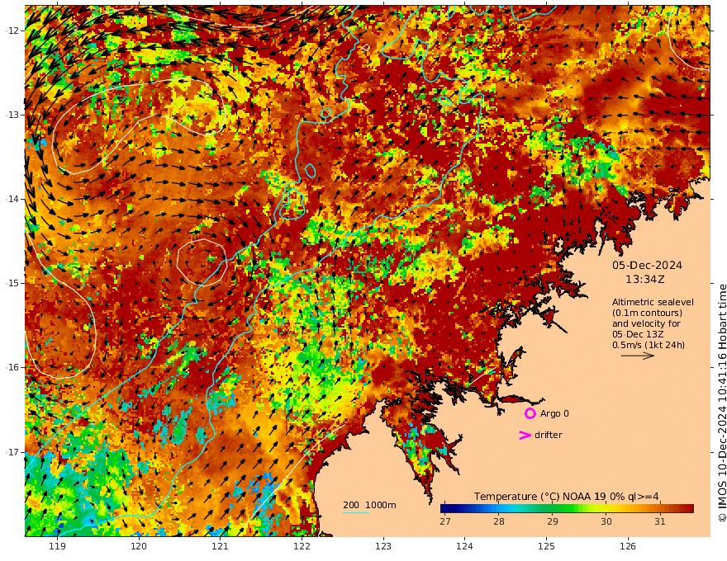Viewport: 727px width, 561px height.
Task: Click the Temperature NOAA 19 color bar title
Action: (x=566, y=497)
